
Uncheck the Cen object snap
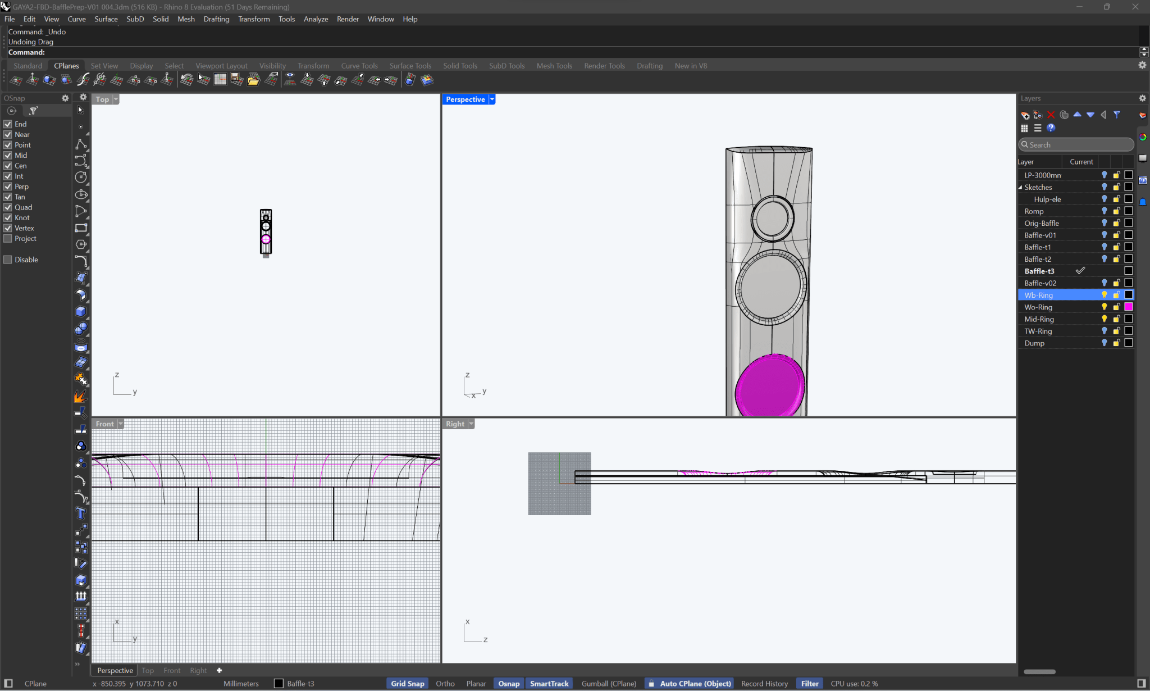click(x=8, y=166)
